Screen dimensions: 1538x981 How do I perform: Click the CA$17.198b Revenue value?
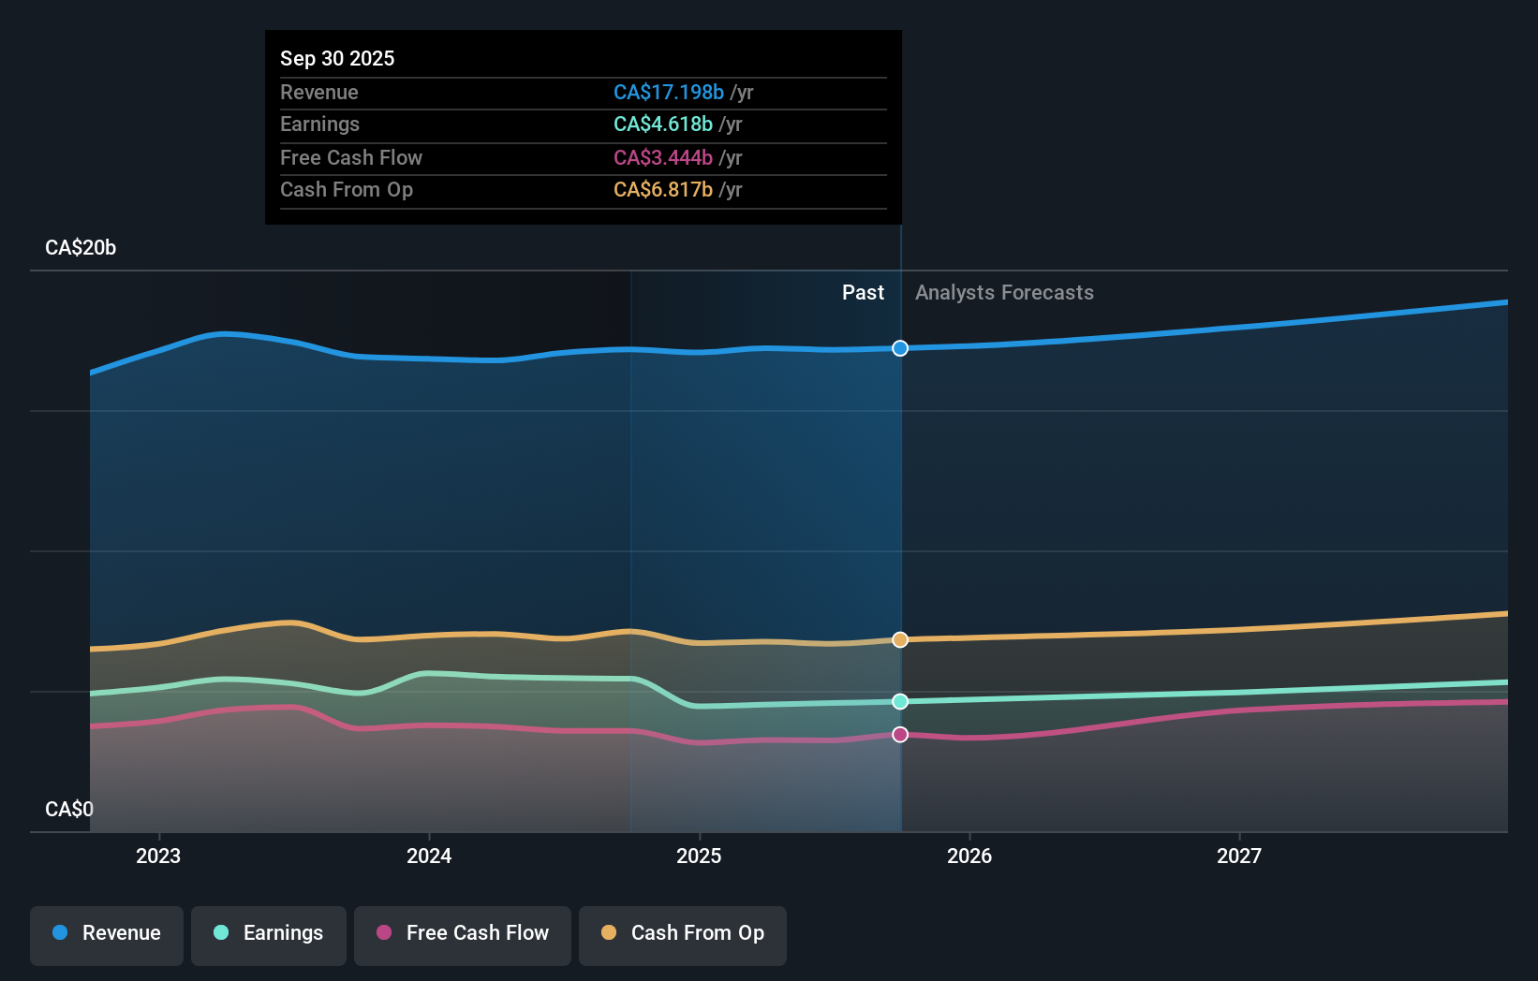point(668,93)
